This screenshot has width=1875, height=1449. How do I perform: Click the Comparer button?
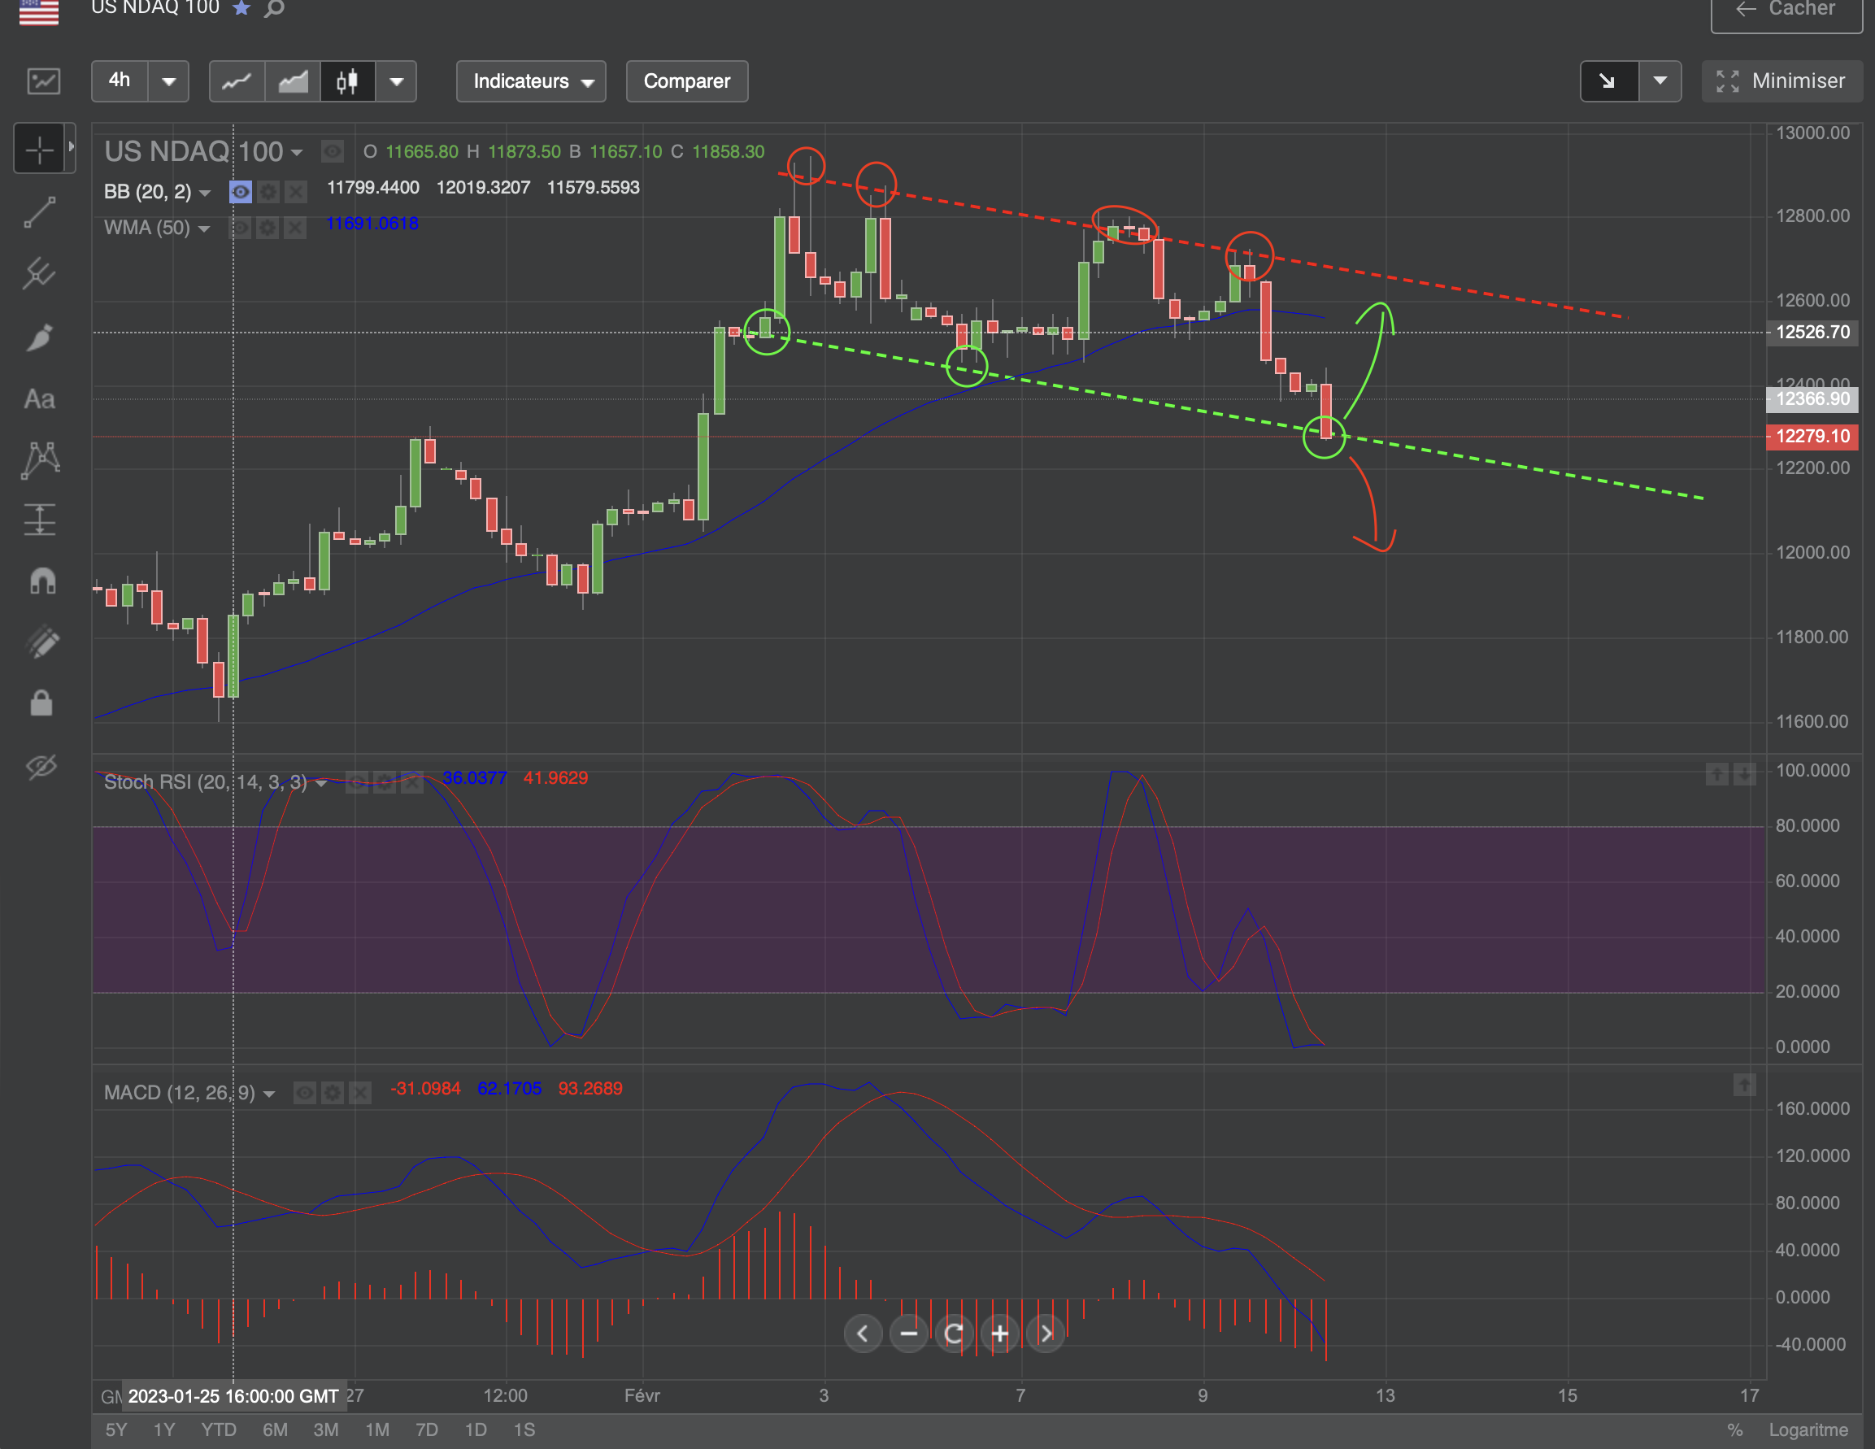point(686,81)
